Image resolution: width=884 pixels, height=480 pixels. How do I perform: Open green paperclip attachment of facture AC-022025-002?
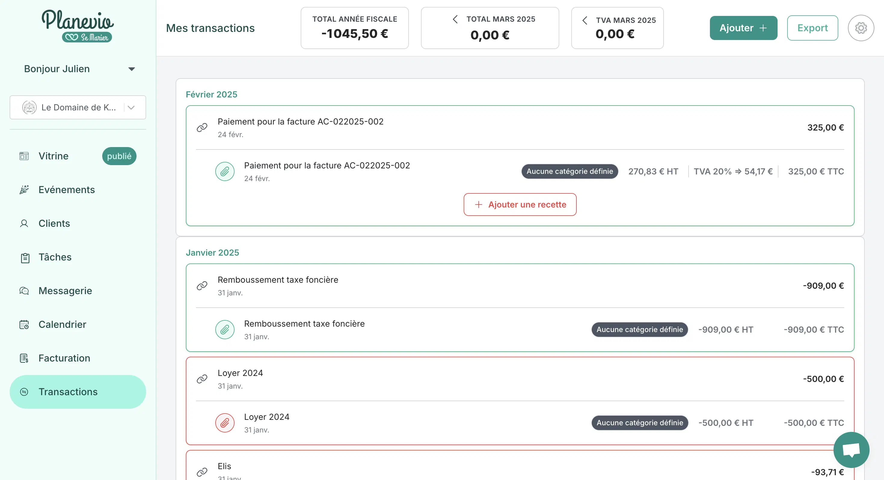225,171
